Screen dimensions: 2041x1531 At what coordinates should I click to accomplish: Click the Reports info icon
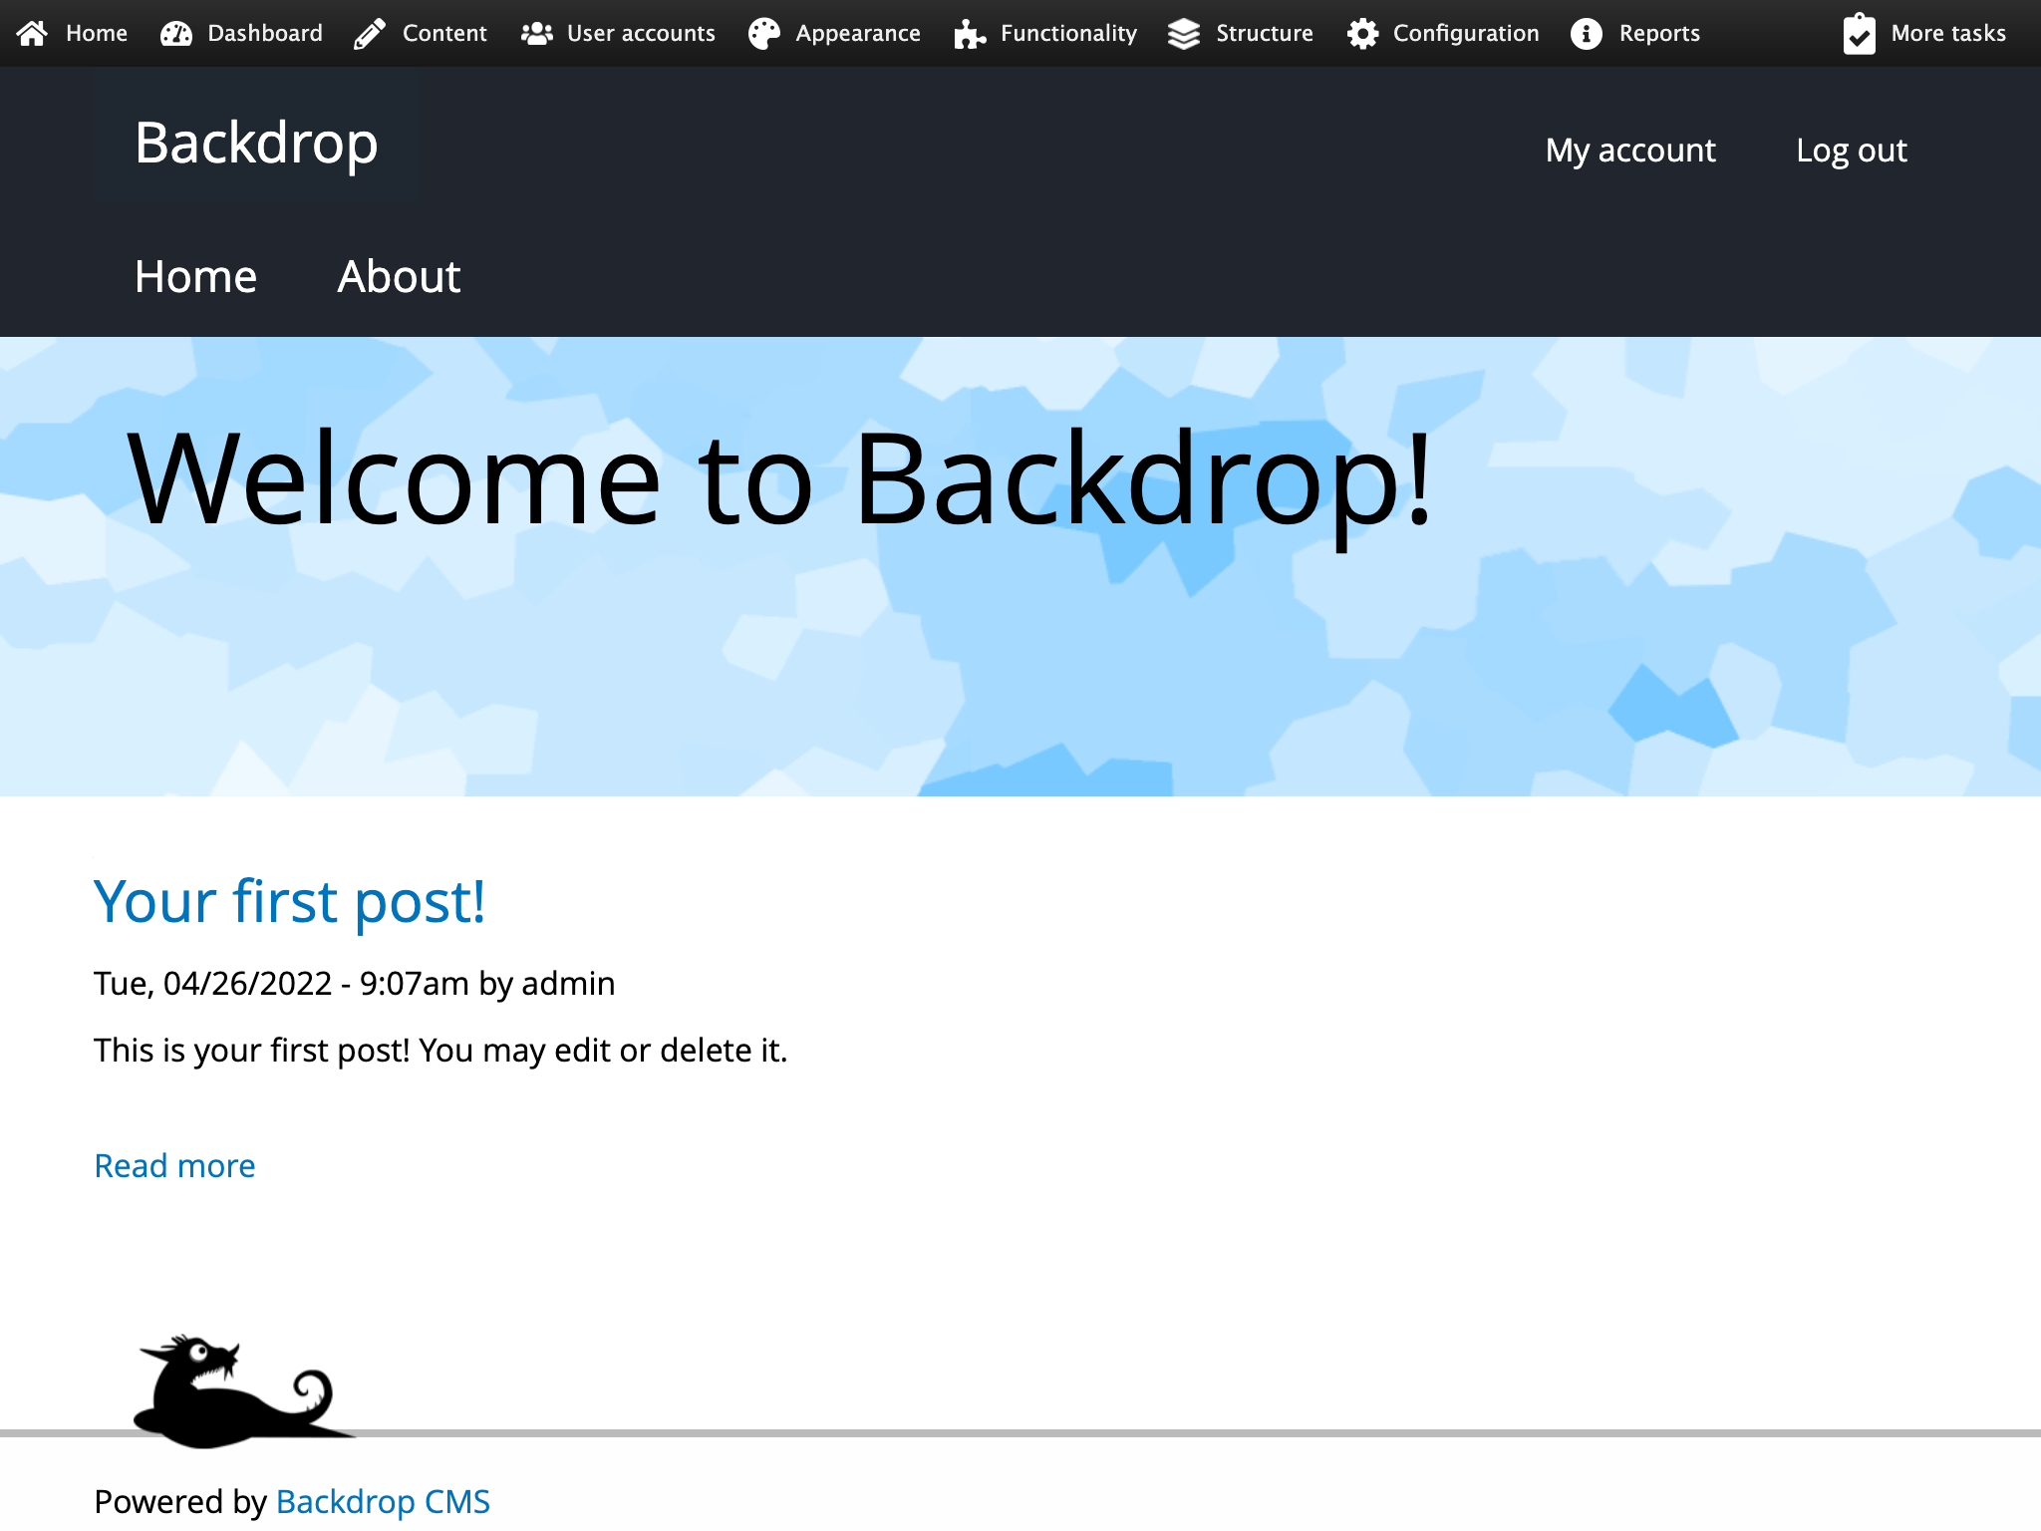click(x=1587, y=34)
